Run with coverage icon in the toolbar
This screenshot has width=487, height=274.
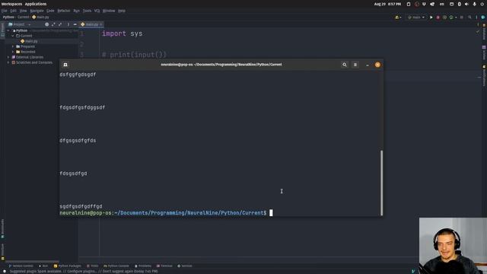click(x=444, y=18)
